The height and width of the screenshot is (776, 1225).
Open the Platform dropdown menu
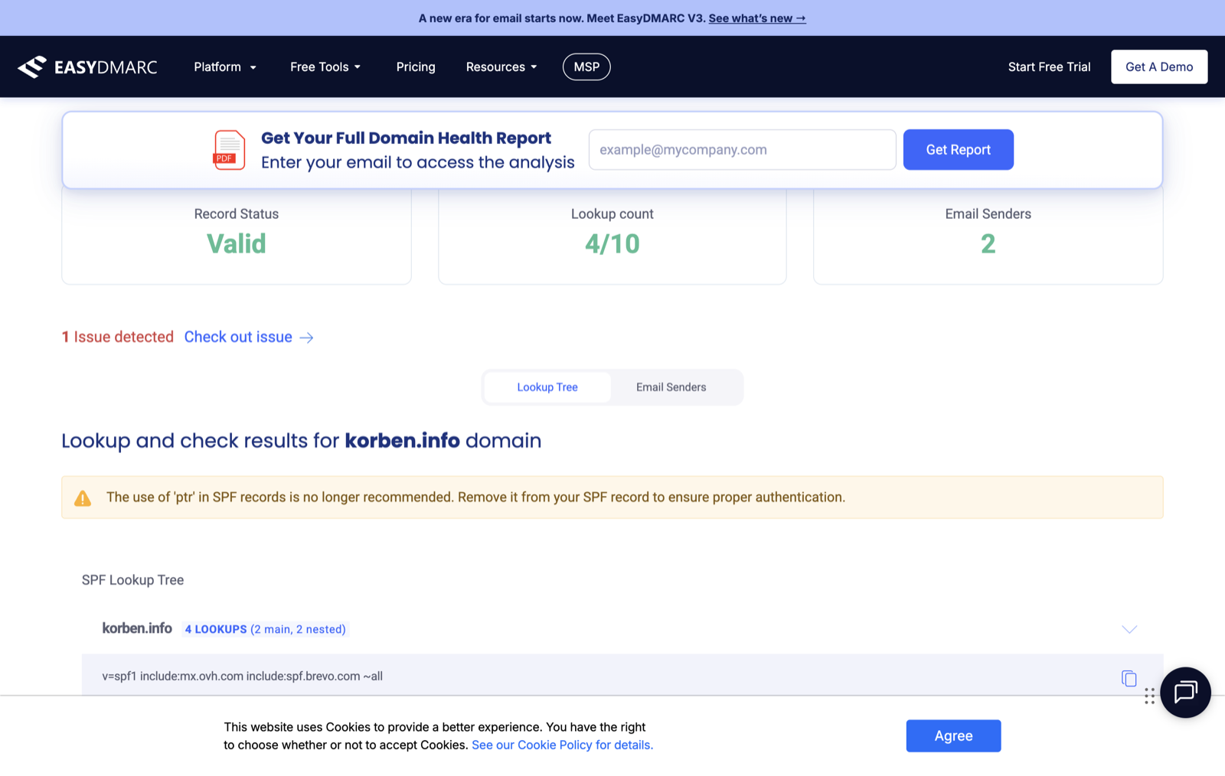225,67
